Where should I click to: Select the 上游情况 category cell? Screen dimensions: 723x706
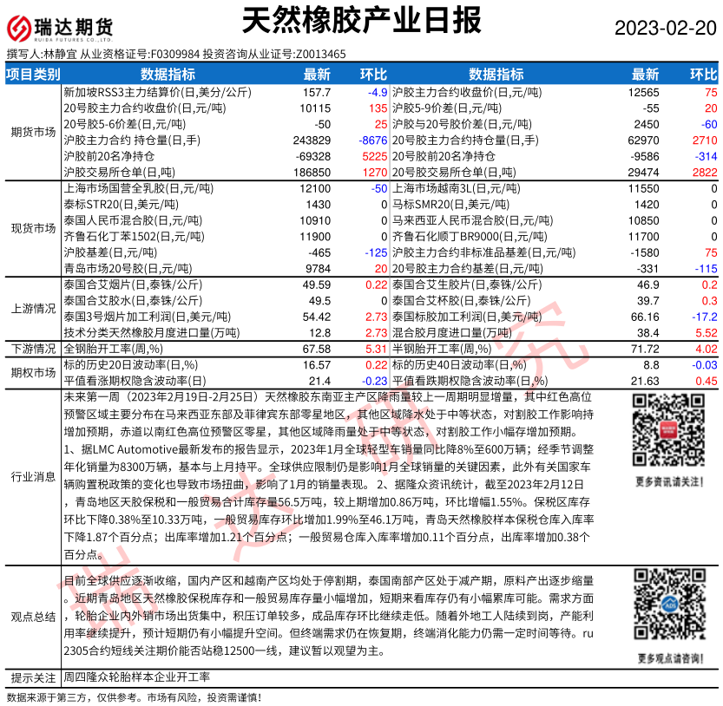click(33, 308)
